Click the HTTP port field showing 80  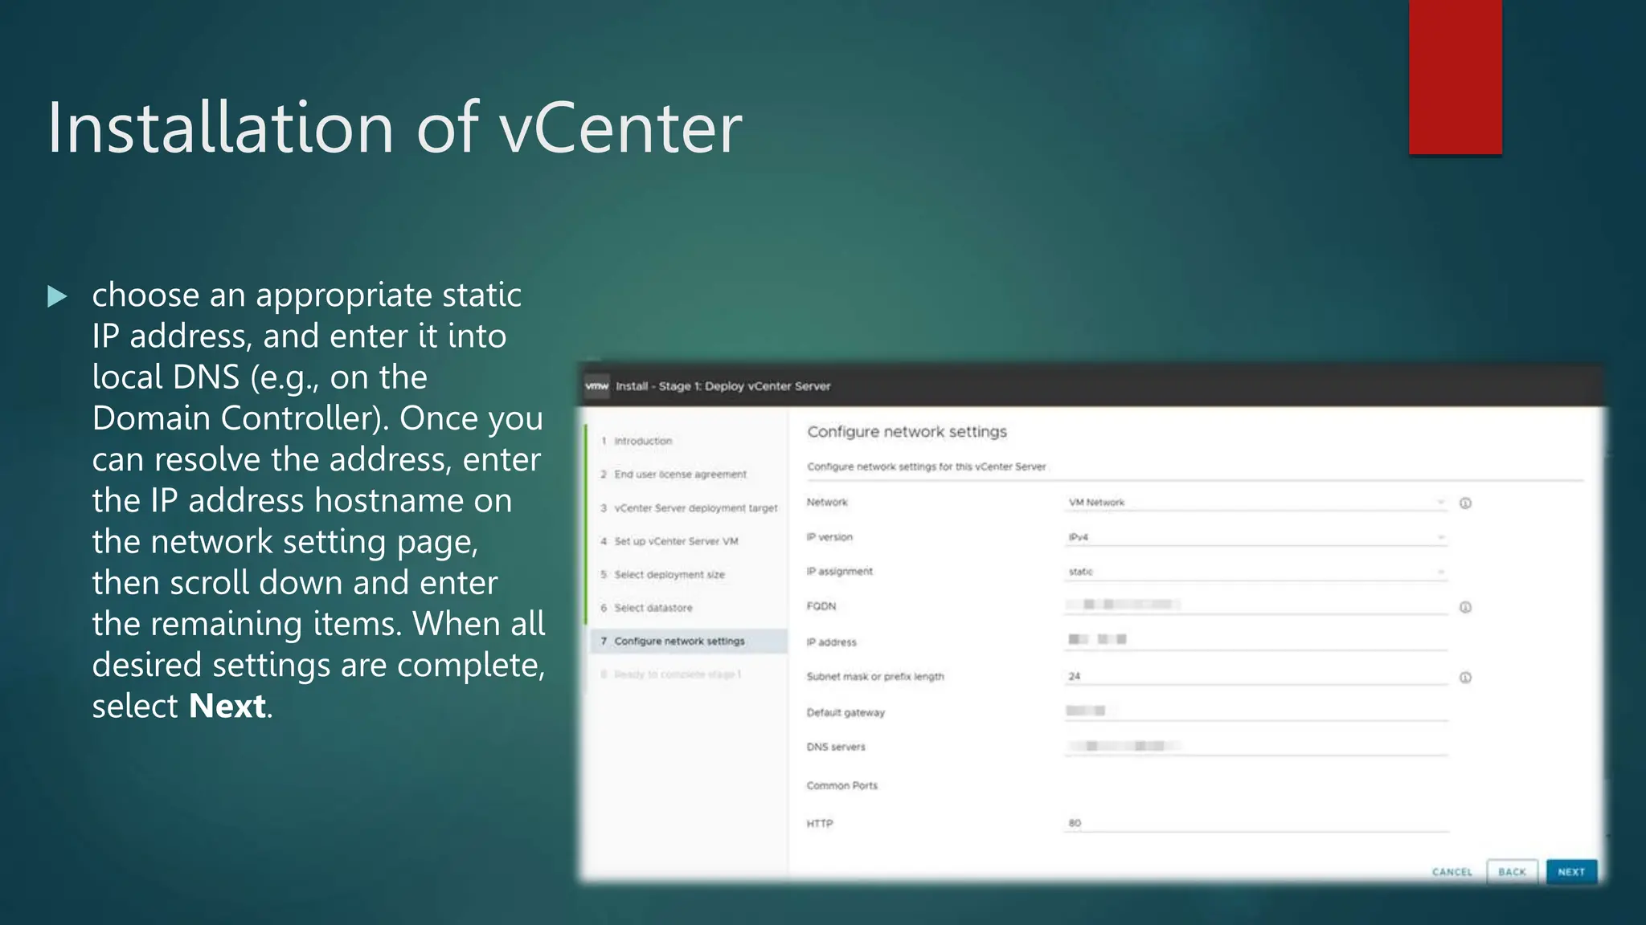[1256, 823]
